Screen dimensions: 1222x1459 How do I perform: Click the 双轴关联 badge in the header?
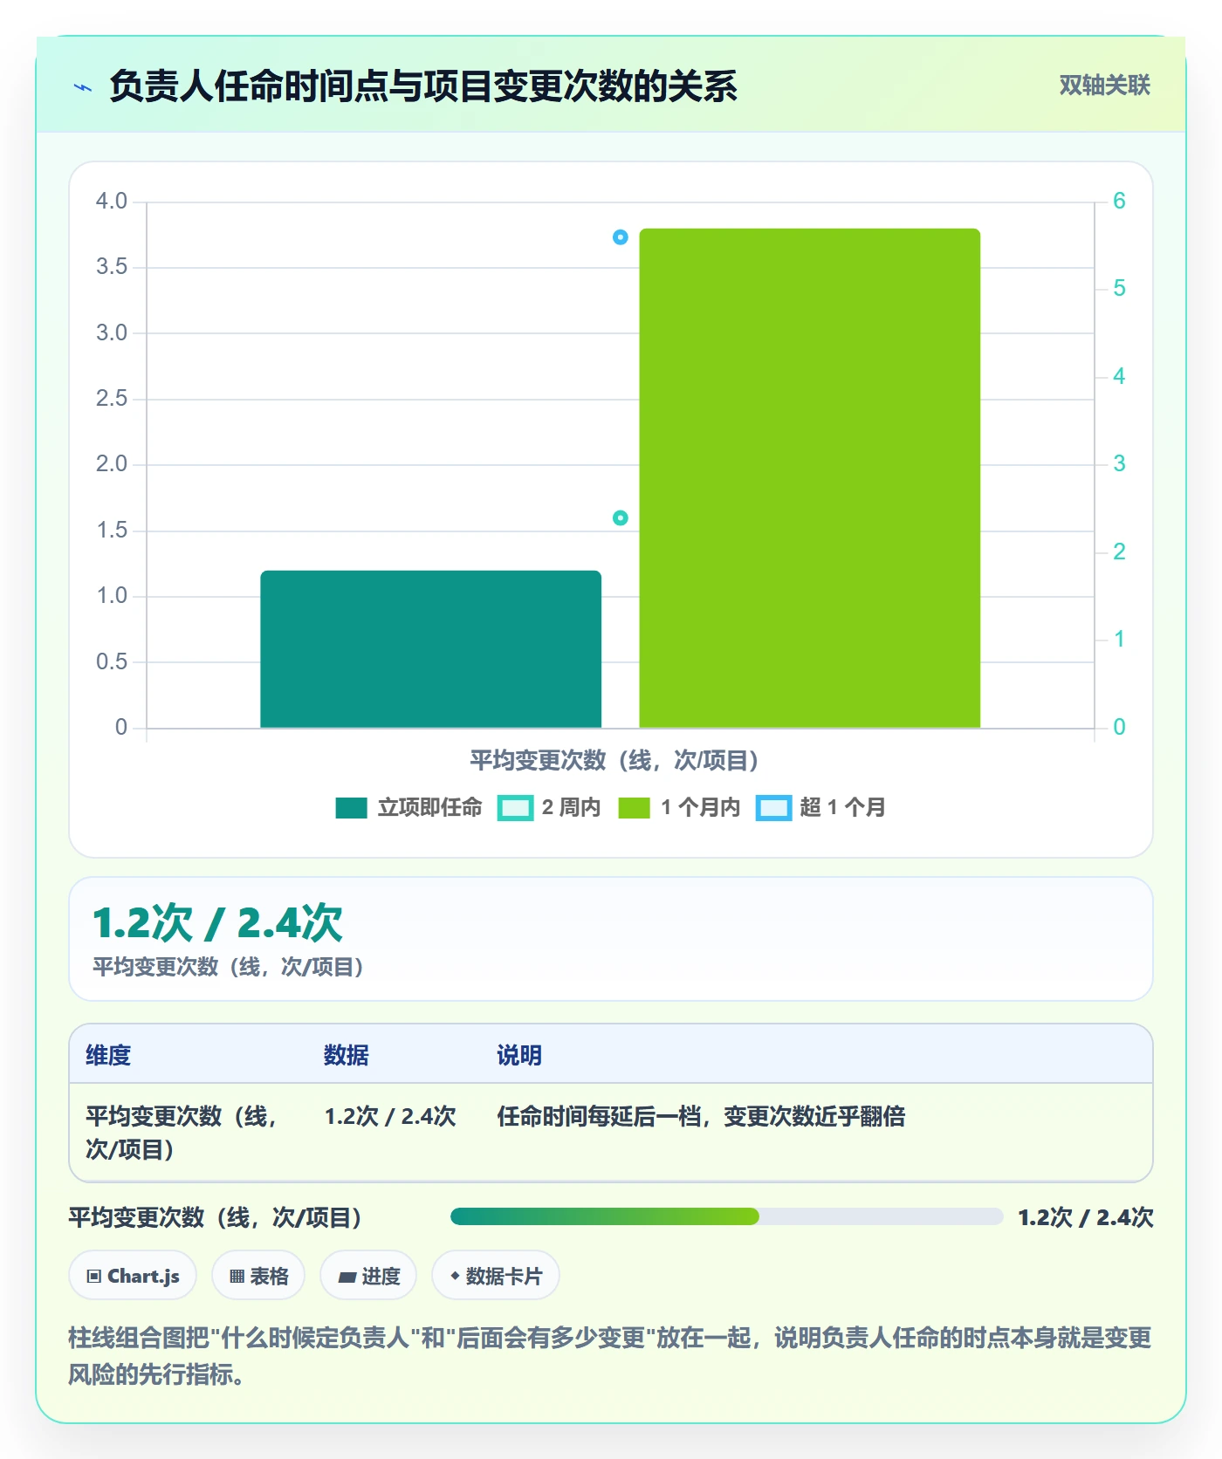pyautogui.click(x=1104, y=85)
